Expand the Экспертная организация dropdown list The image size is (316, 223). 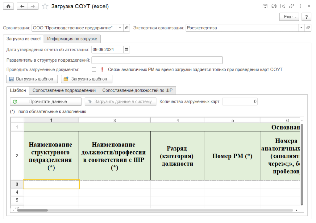(x=301, y=28)
